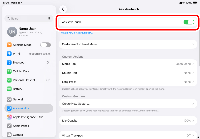Enable the Airplane Mode toggle
Screen dimensions: 200x139
coord(45,45)
